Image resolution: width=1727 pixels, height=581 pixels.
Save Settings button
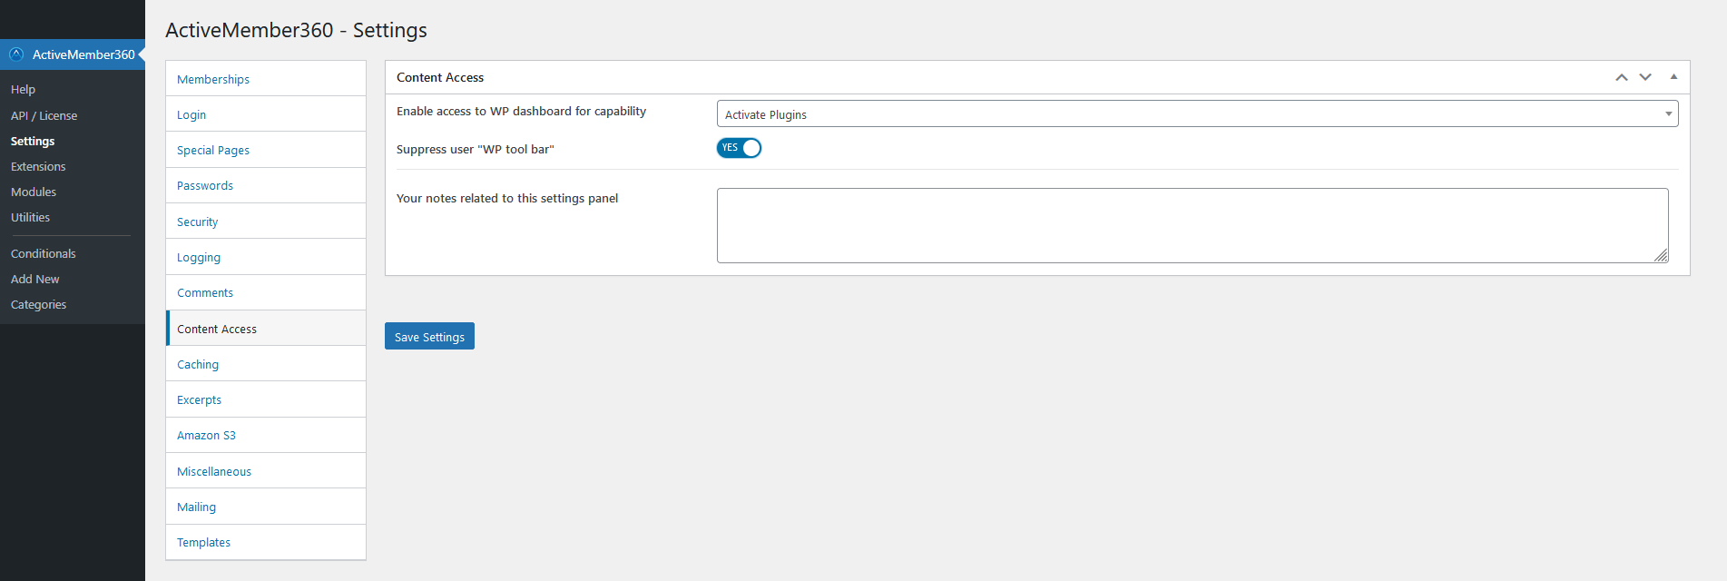[429, 336]
